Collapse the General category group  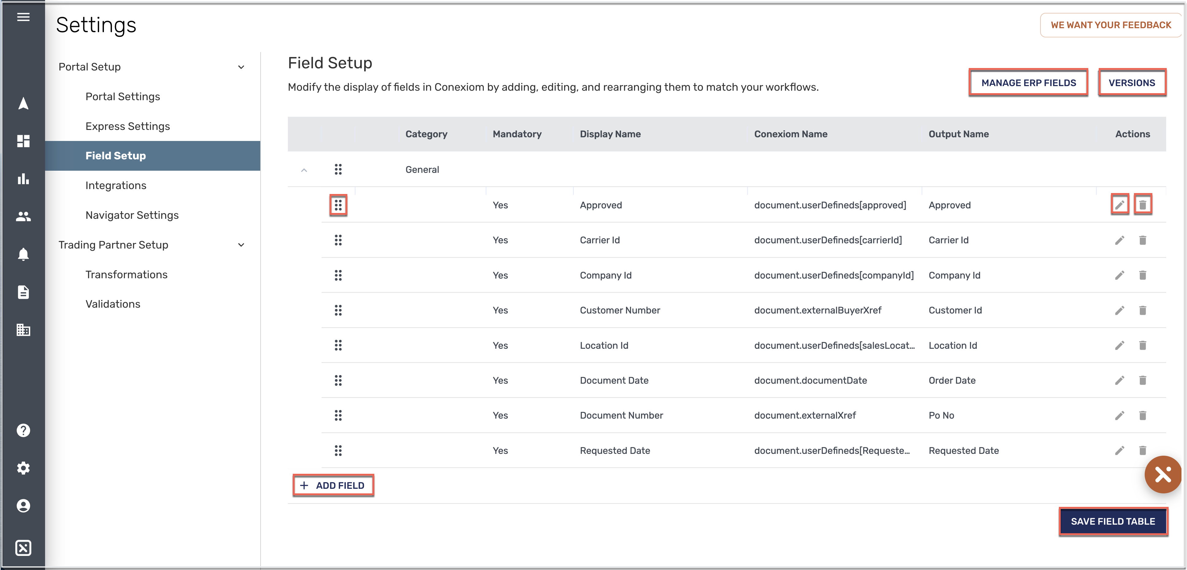pyautogui.click(x=304, y=170)
